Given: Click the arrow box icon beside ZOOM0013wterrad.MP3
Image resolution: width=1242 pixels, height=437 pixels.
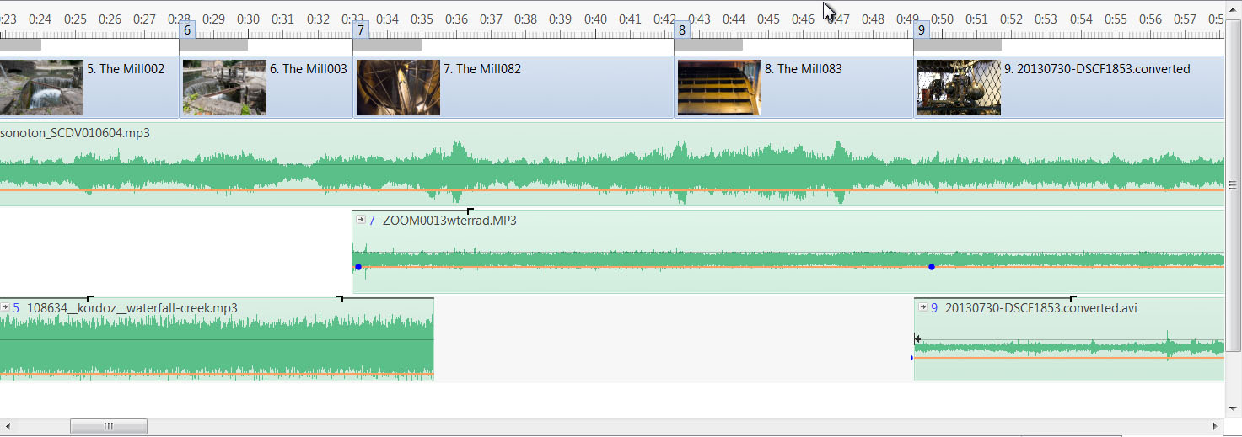Looking at the screenshot, I should 361,220.
